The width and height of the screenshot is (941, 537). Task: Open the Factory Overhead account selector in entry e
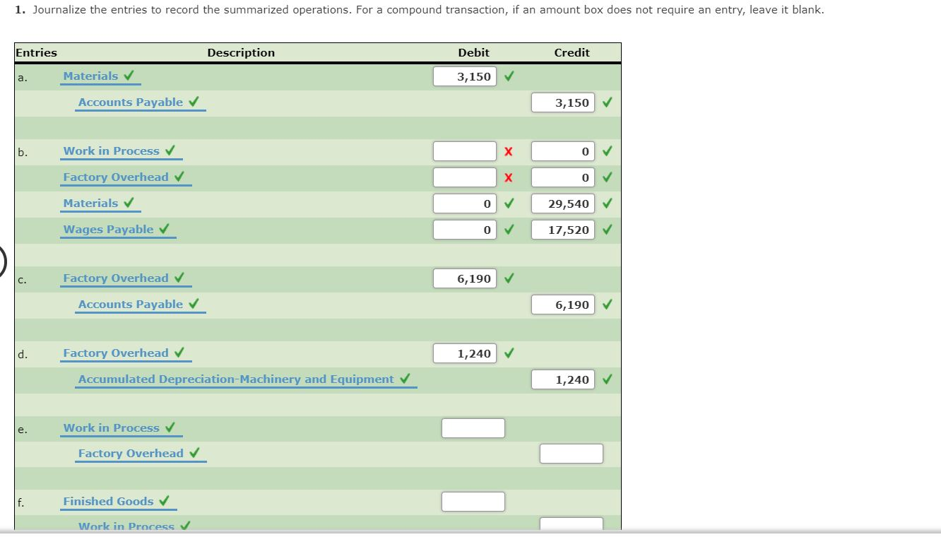point(131,453)
